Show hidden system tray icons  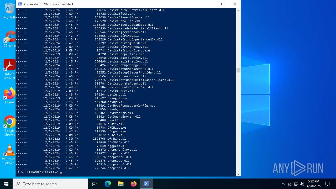point(283,184)
